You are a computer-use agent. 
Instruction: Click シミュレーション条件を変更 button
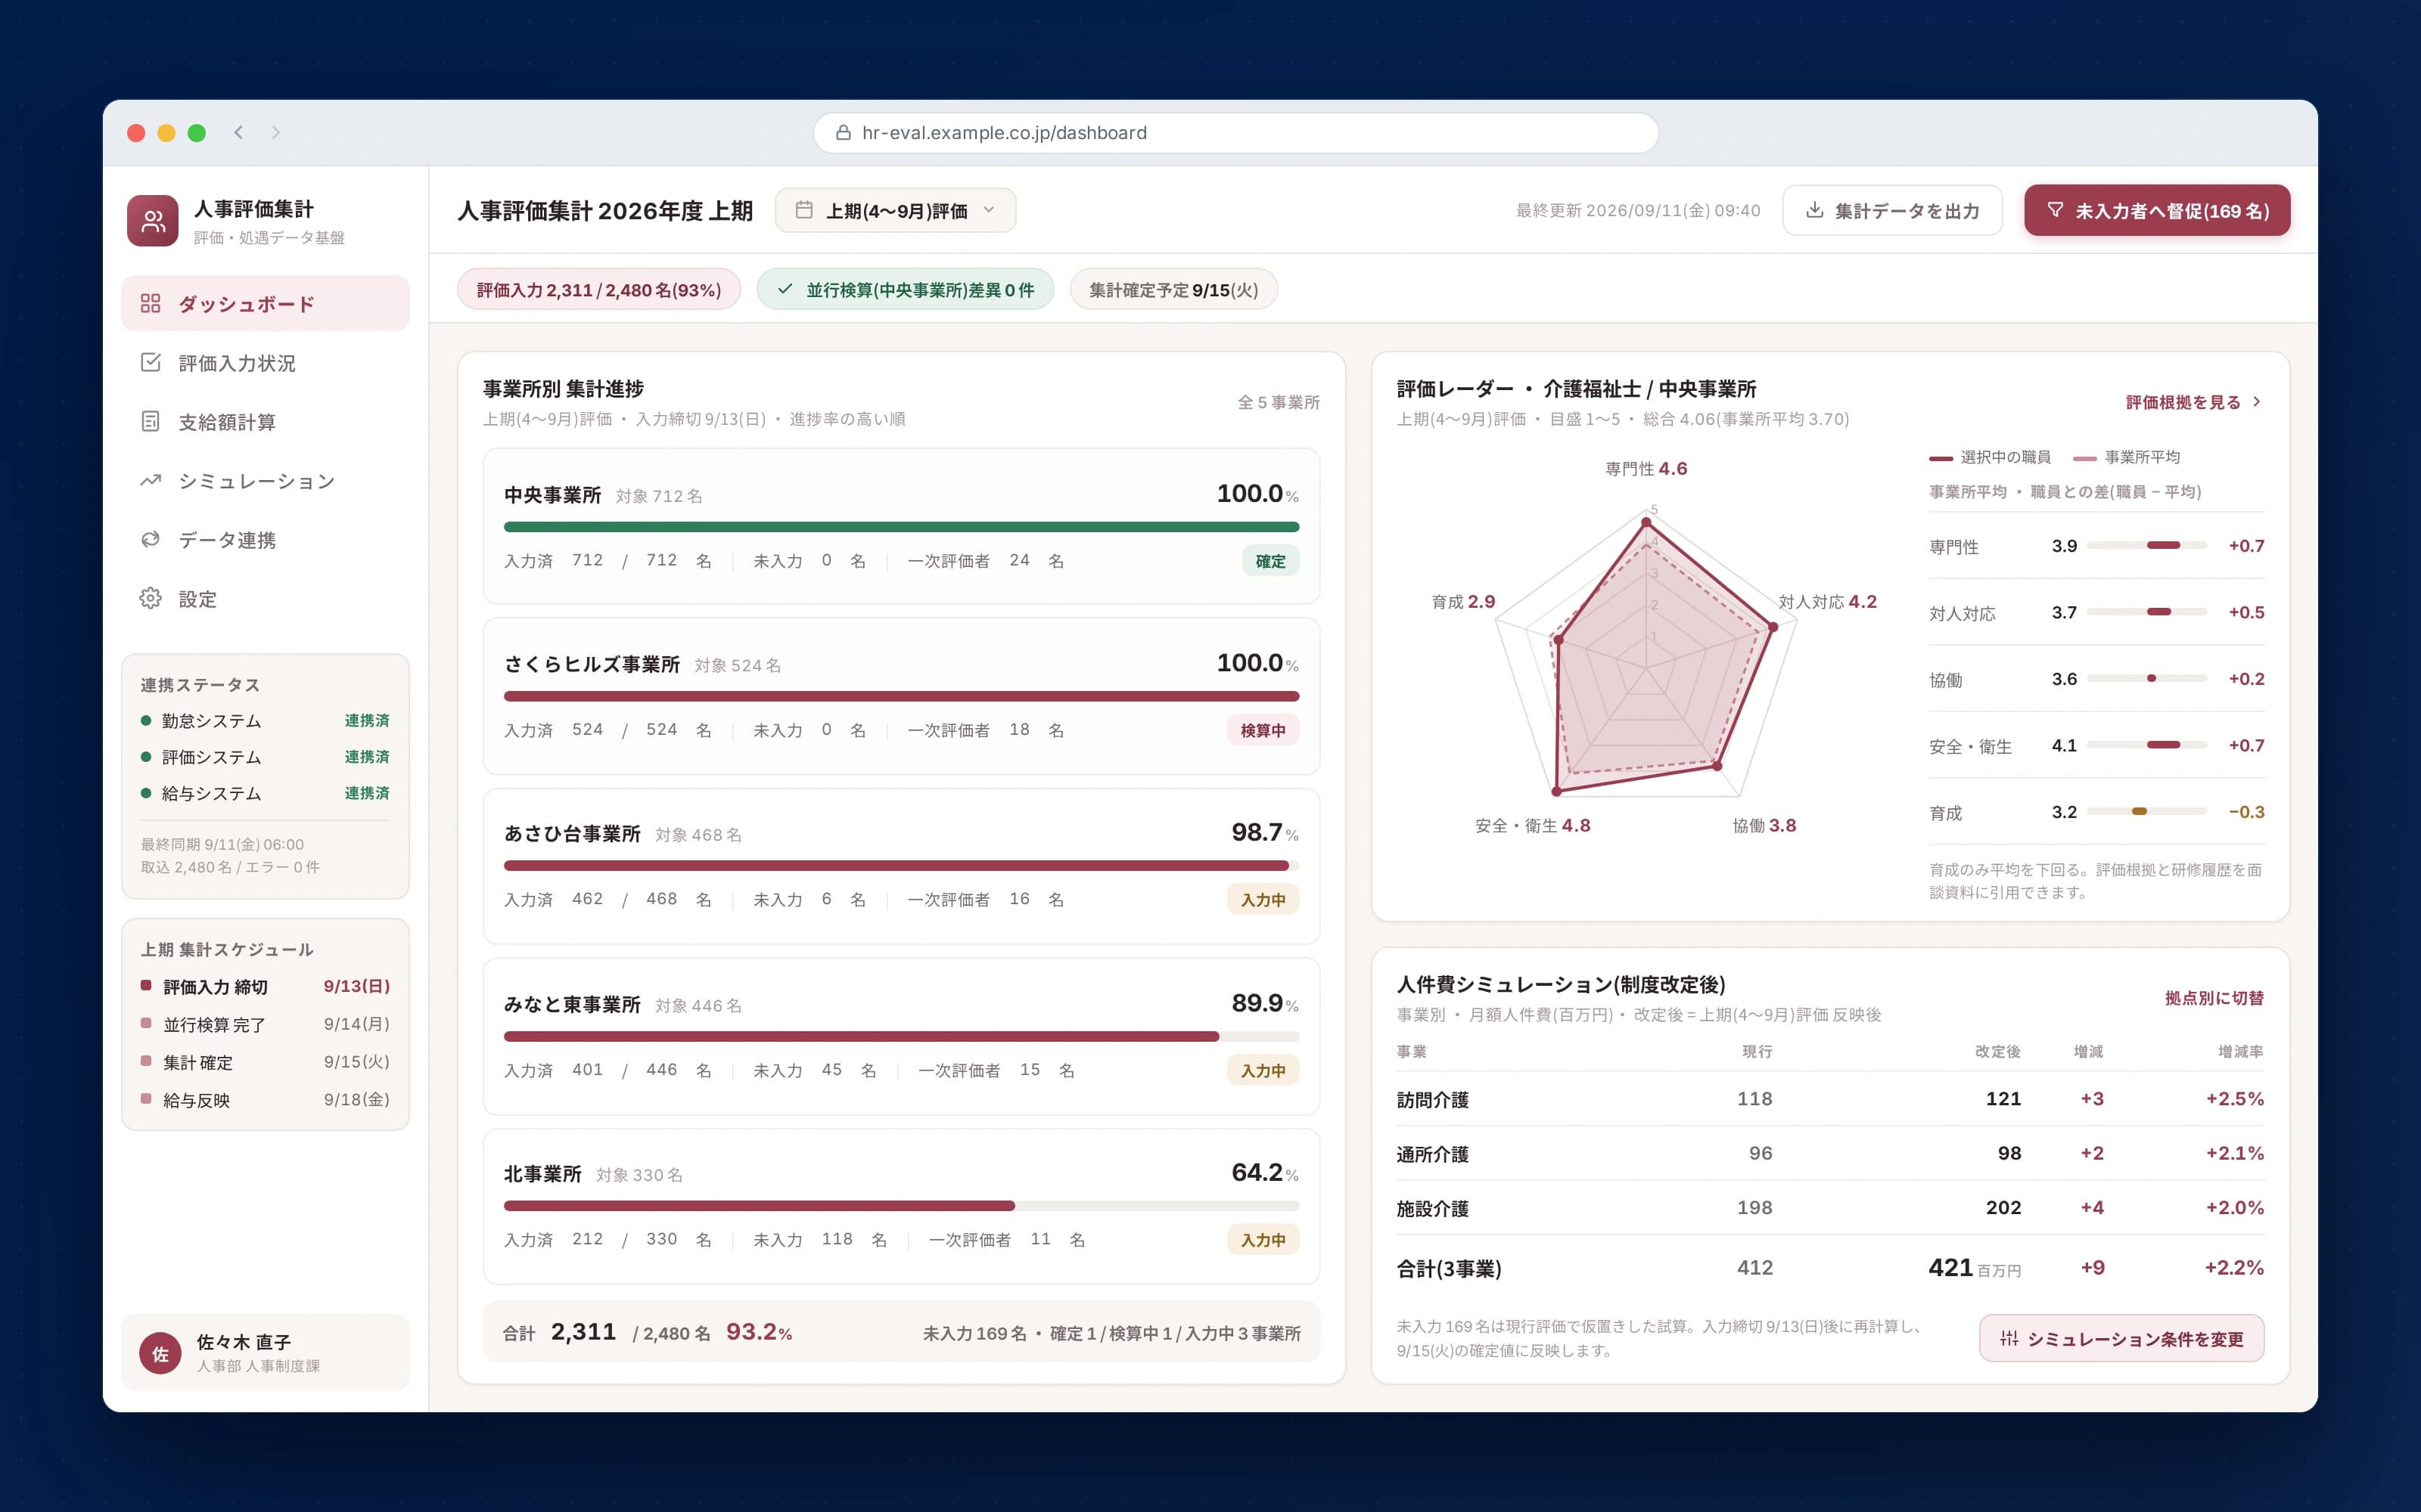[x=2121, y=1338]
